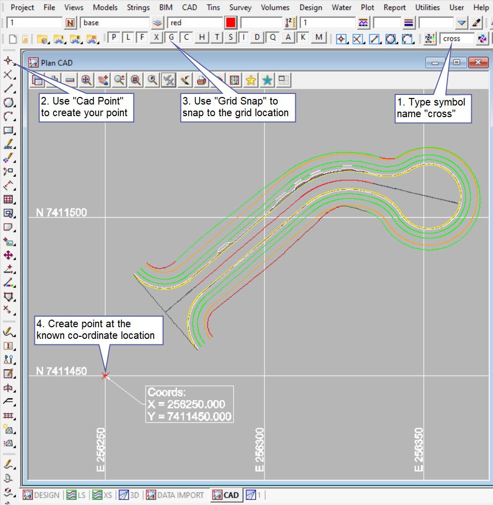The height and width of the screenshot is (505, 493).
Task: Select the CAD line tool
Action: coord(8,89)
